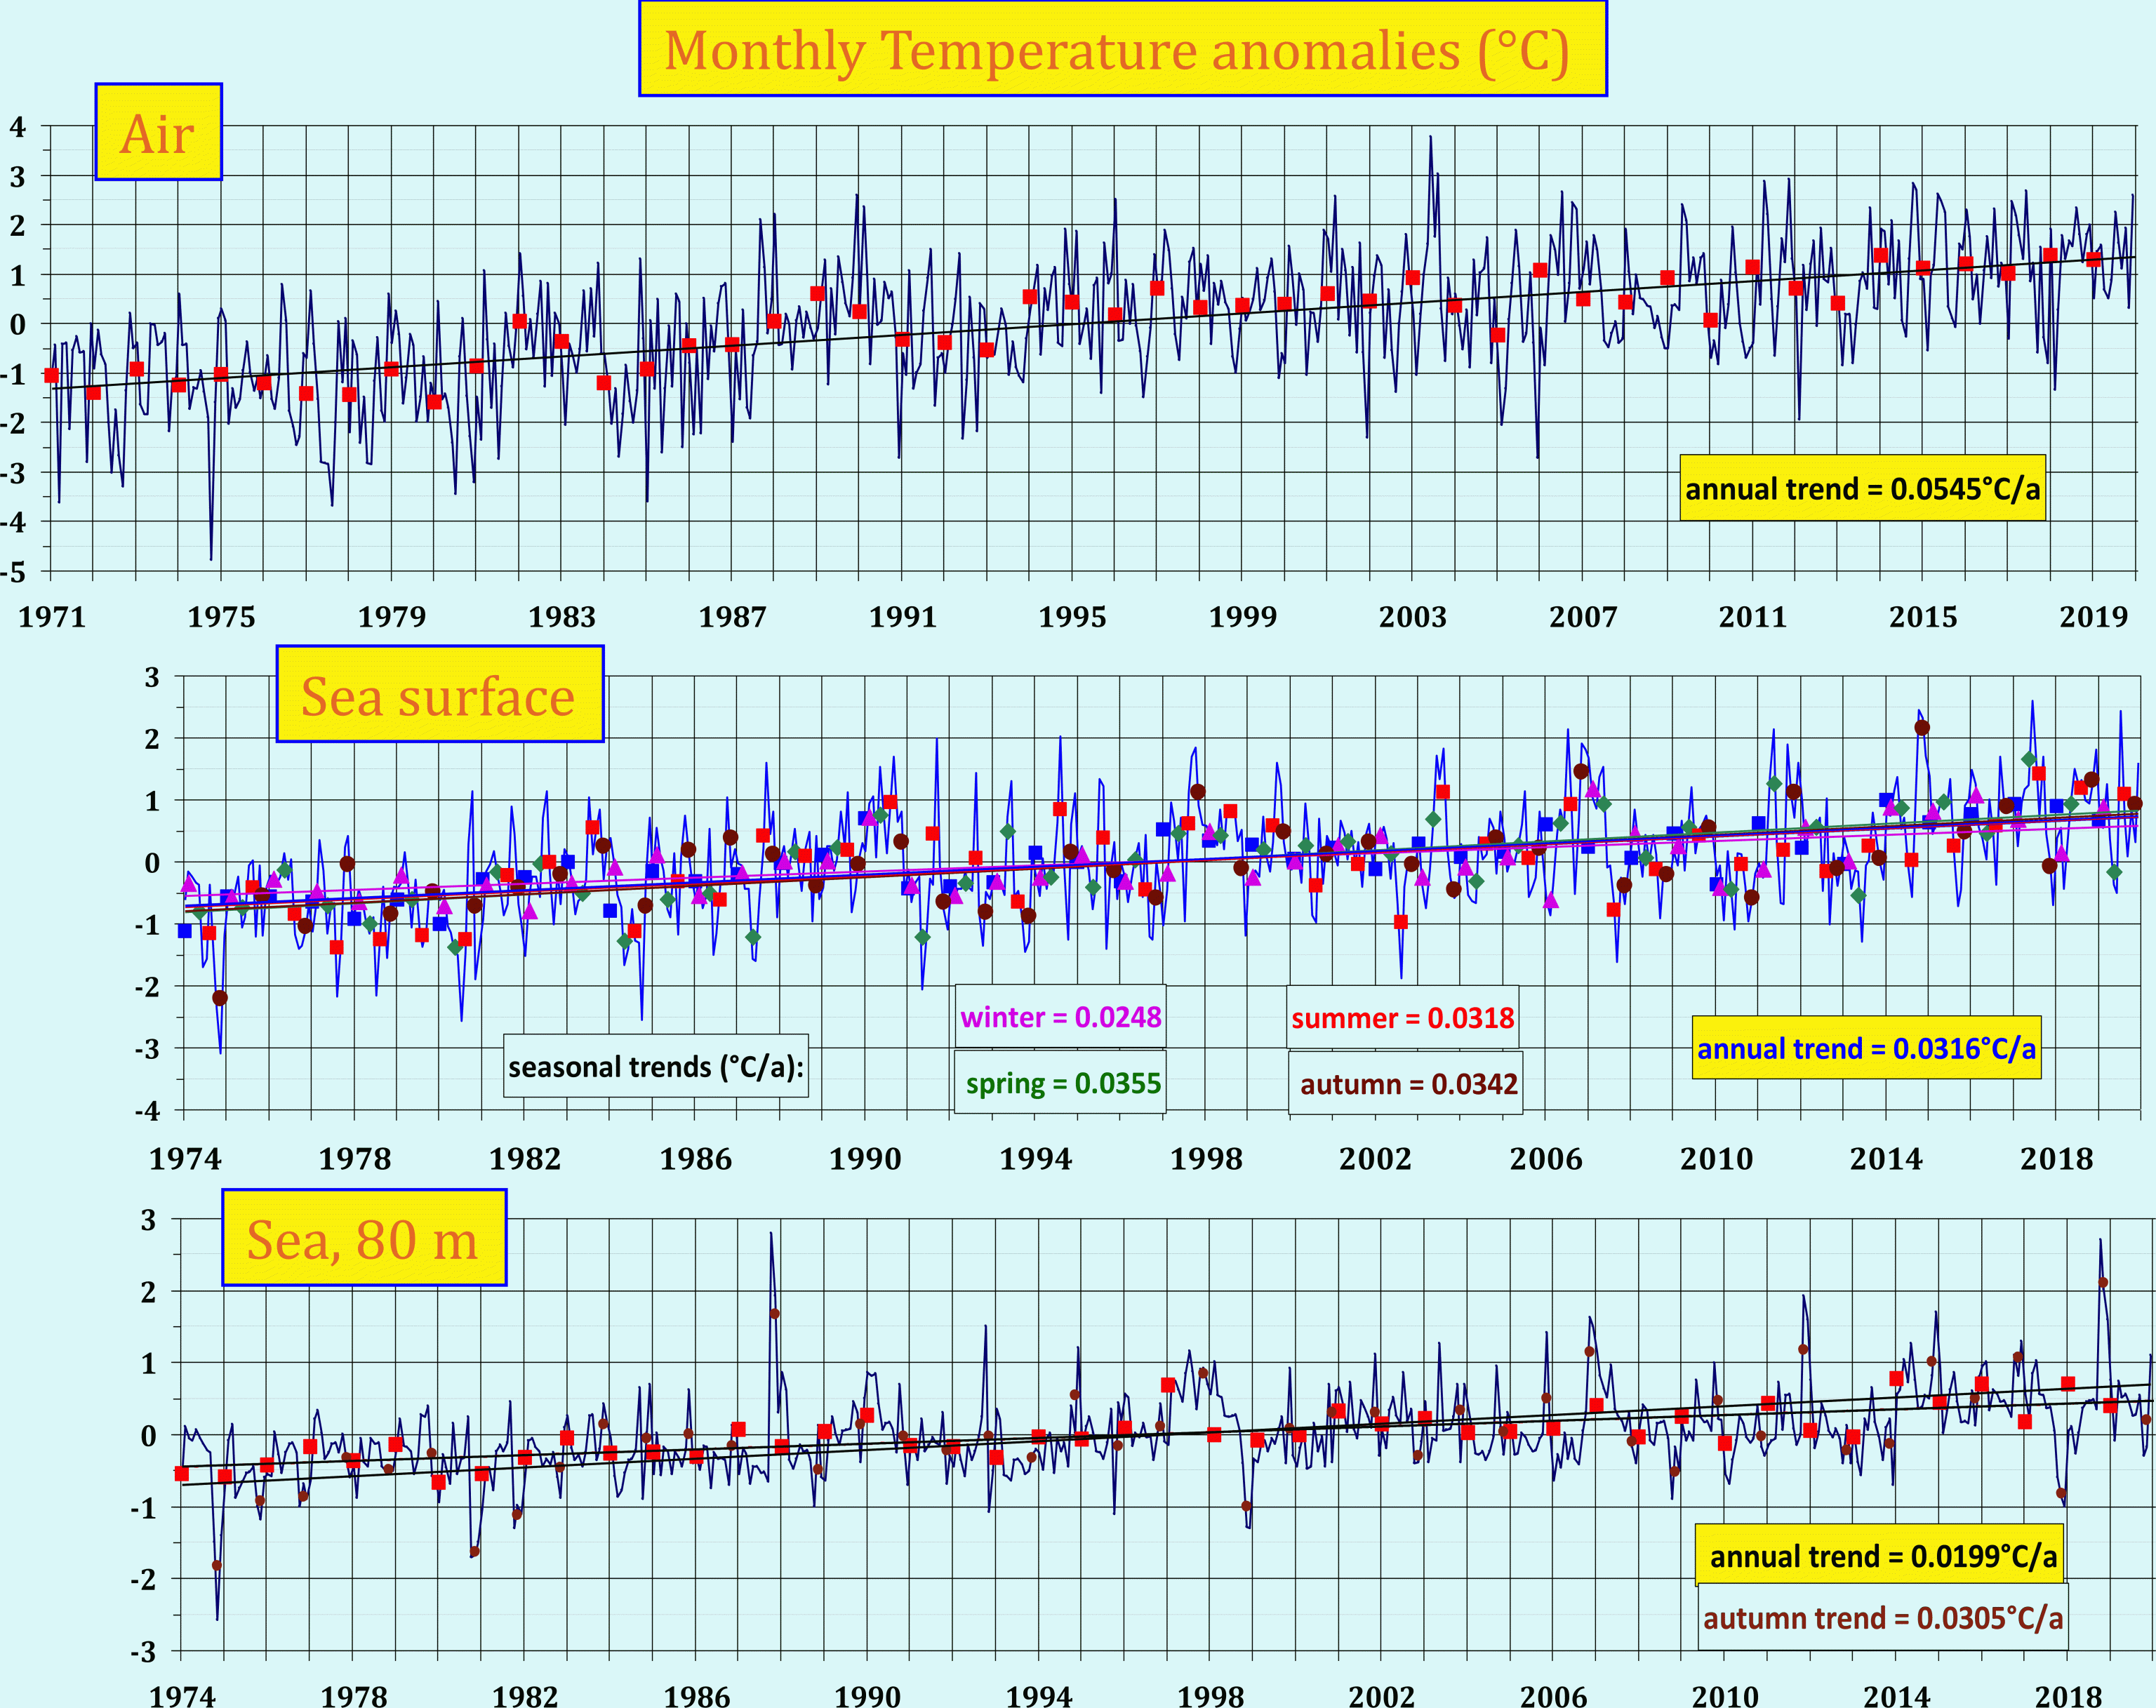Toggle the spring = 0.0355 legend entry
This screenshot has height=1708, width=2156.
tap(1063, 1082)
